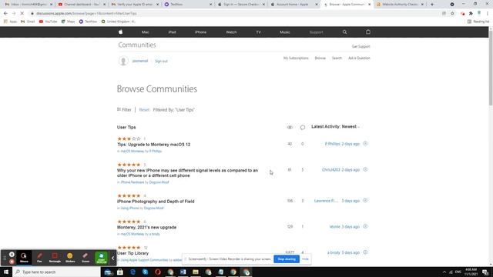Click the Ask a Question link

[359, 58]
